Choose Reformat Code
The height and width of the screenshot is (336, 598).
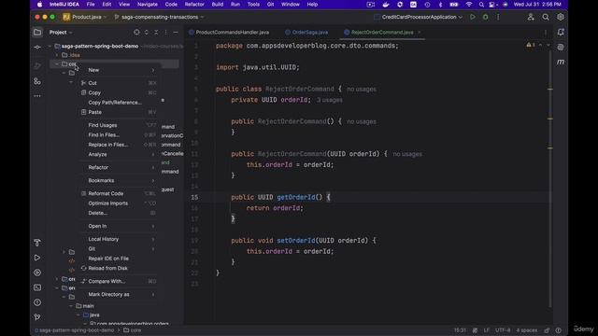(119, 193)
